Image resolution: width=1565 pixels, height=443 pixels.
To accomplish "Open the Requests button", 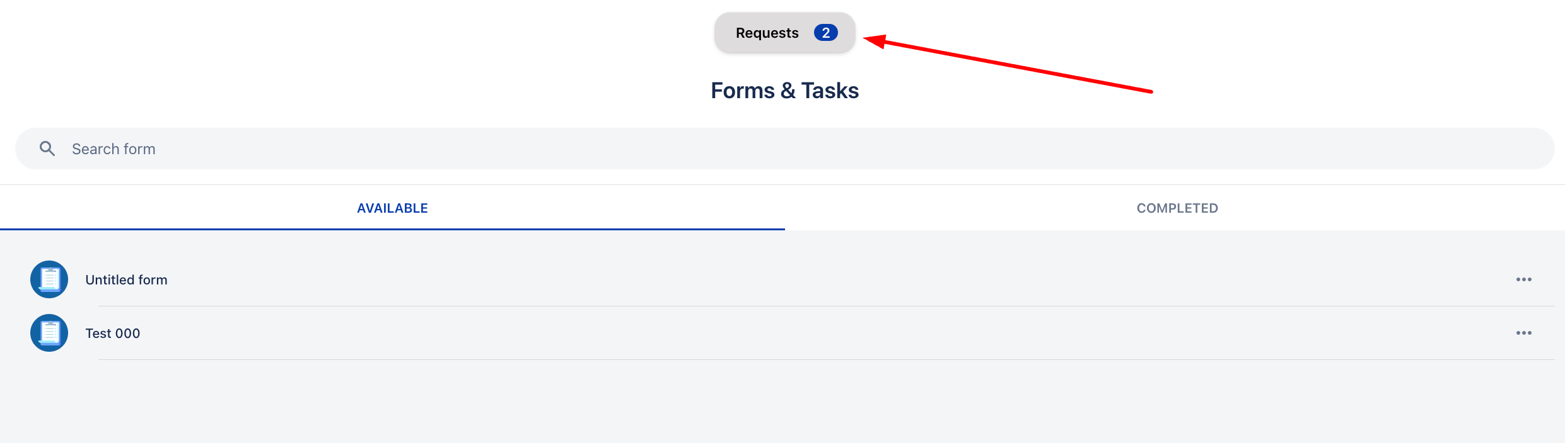I will click(x=766, y=33).
